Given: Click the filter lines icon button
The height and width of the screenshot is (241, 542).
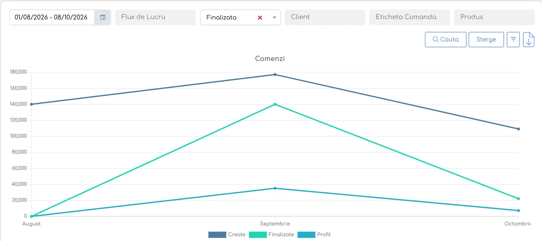Looking at the screenshot, I should 513,40.
